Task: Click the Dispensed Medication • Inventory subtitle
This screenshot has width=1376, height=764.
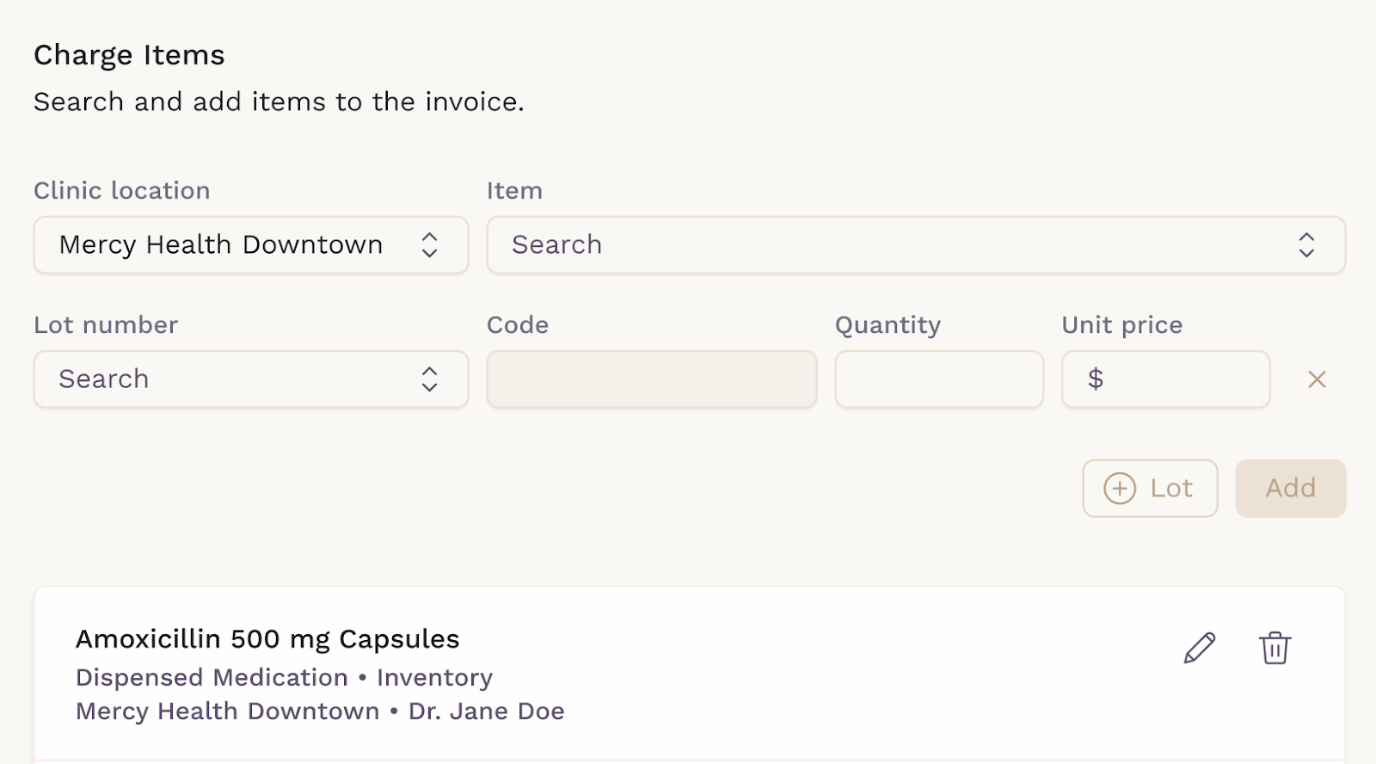Action: tap(284, 678)
